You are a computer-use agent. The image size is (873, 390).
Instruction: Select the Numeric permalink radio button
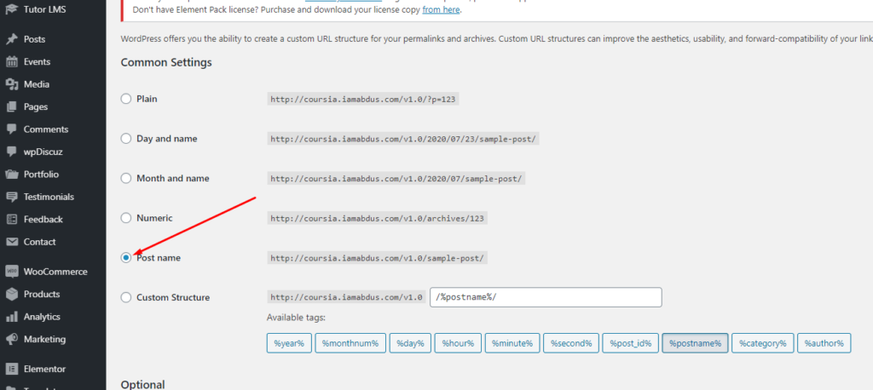(x=126, y=218)
